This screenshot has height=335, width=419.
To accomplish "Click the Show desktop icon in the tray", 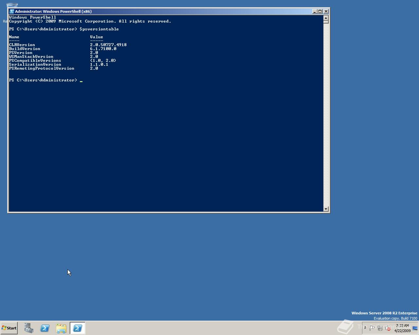I will [415, 328].
